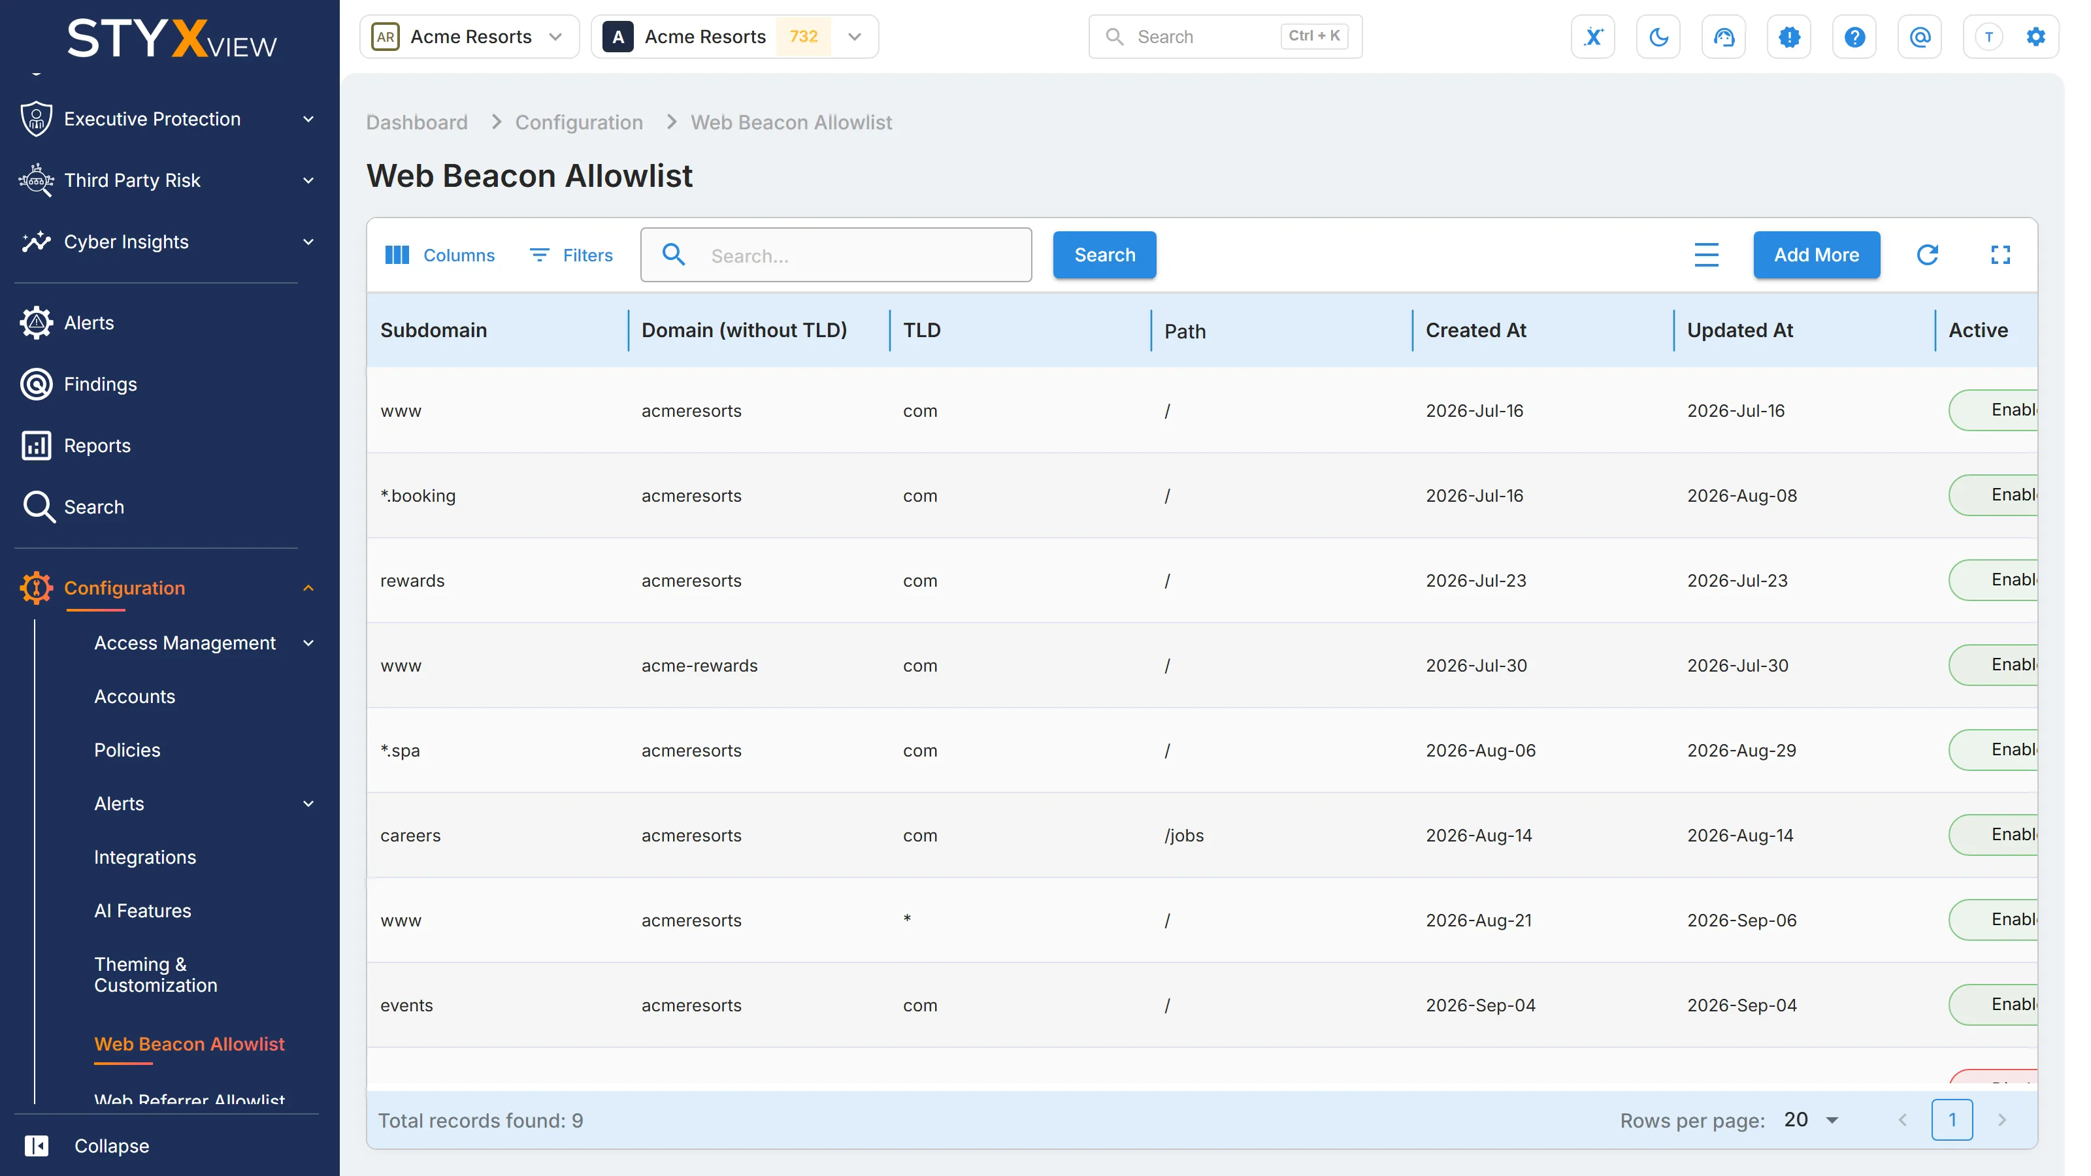
Task: Open the AR Acme Resorts organization dropdown
Action: point(469,37)
